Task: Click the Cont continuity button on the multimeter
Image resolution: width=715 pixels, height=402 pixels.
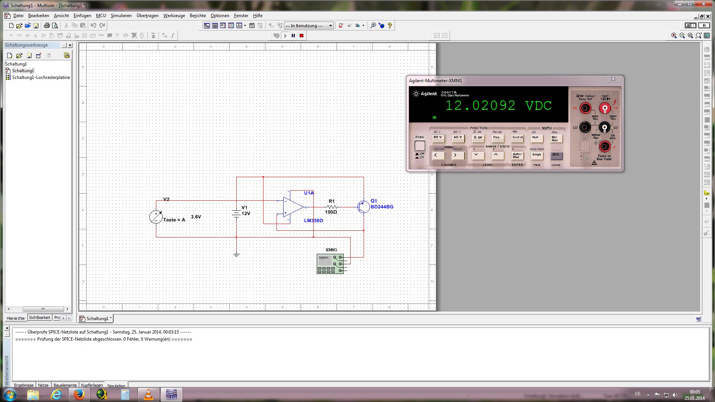Action: pyautogui.click(x=517, y=138)
